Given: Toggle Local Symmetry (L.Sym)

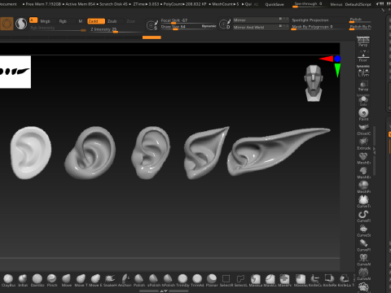Looking at the screenshot, I should [x=363, y=71].
